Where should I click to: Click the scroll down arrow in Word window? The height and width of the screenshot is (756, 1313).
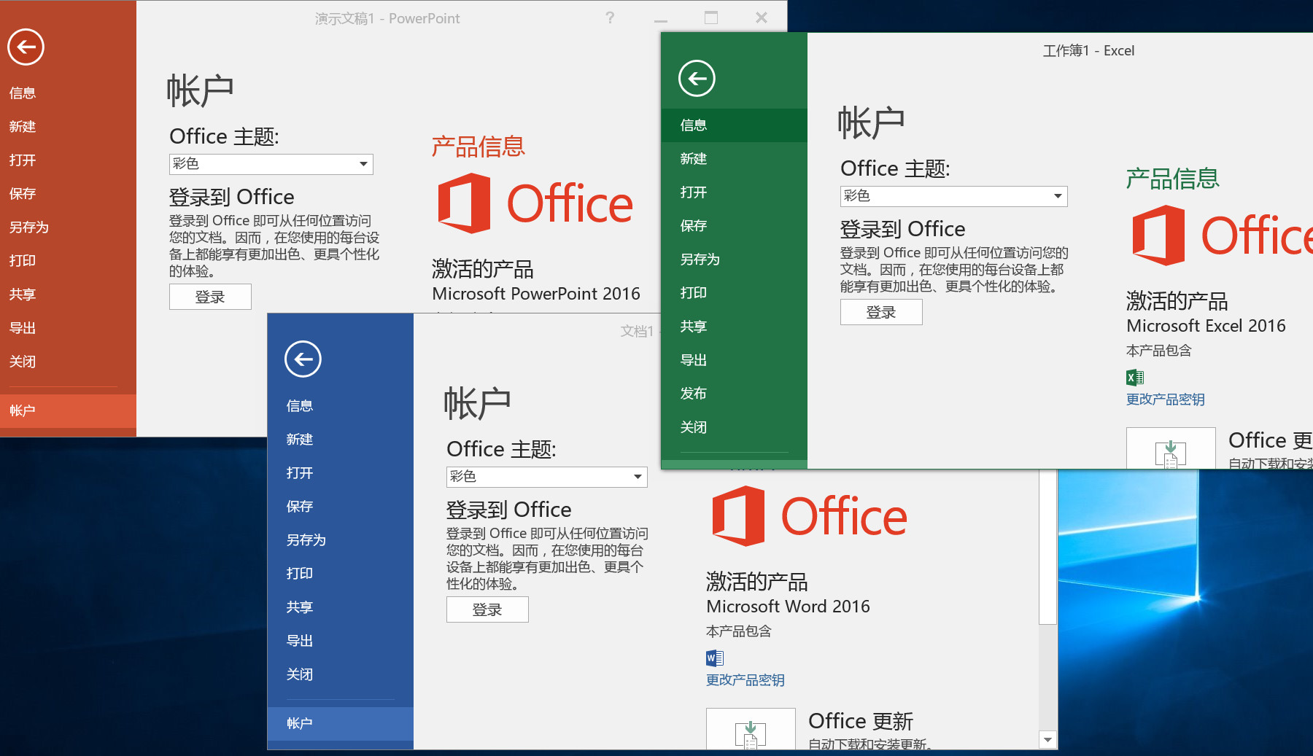click(x=1047, y=740)
